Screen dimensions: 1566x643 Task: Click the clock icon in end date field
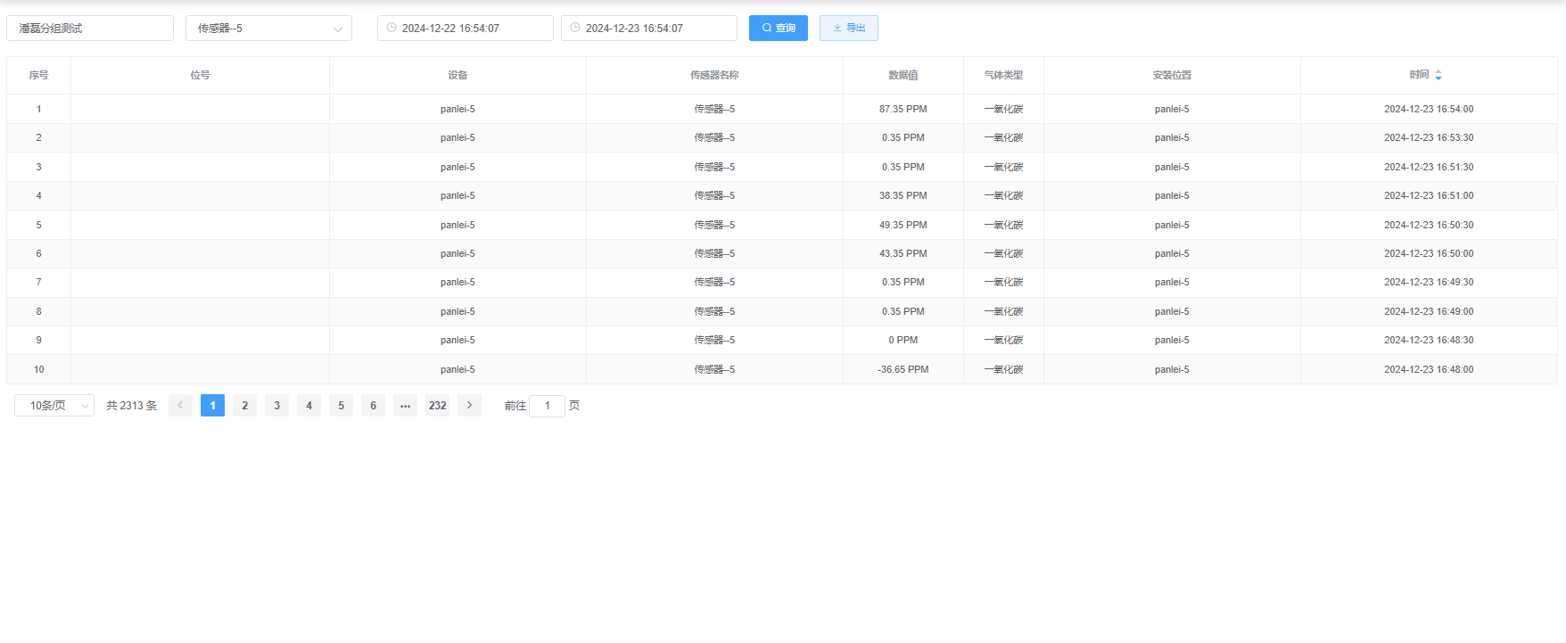tap(575, 29)
